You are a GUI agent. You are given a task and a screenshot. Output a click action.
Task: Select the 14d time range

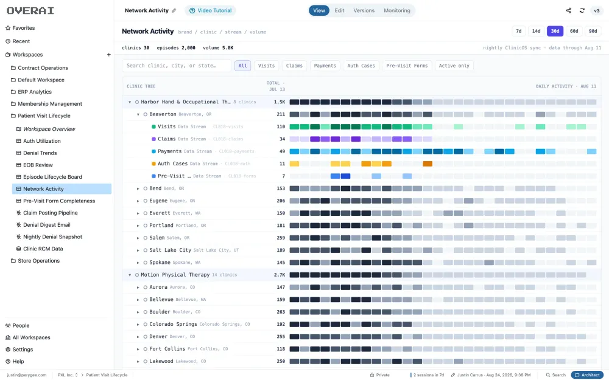537,31
